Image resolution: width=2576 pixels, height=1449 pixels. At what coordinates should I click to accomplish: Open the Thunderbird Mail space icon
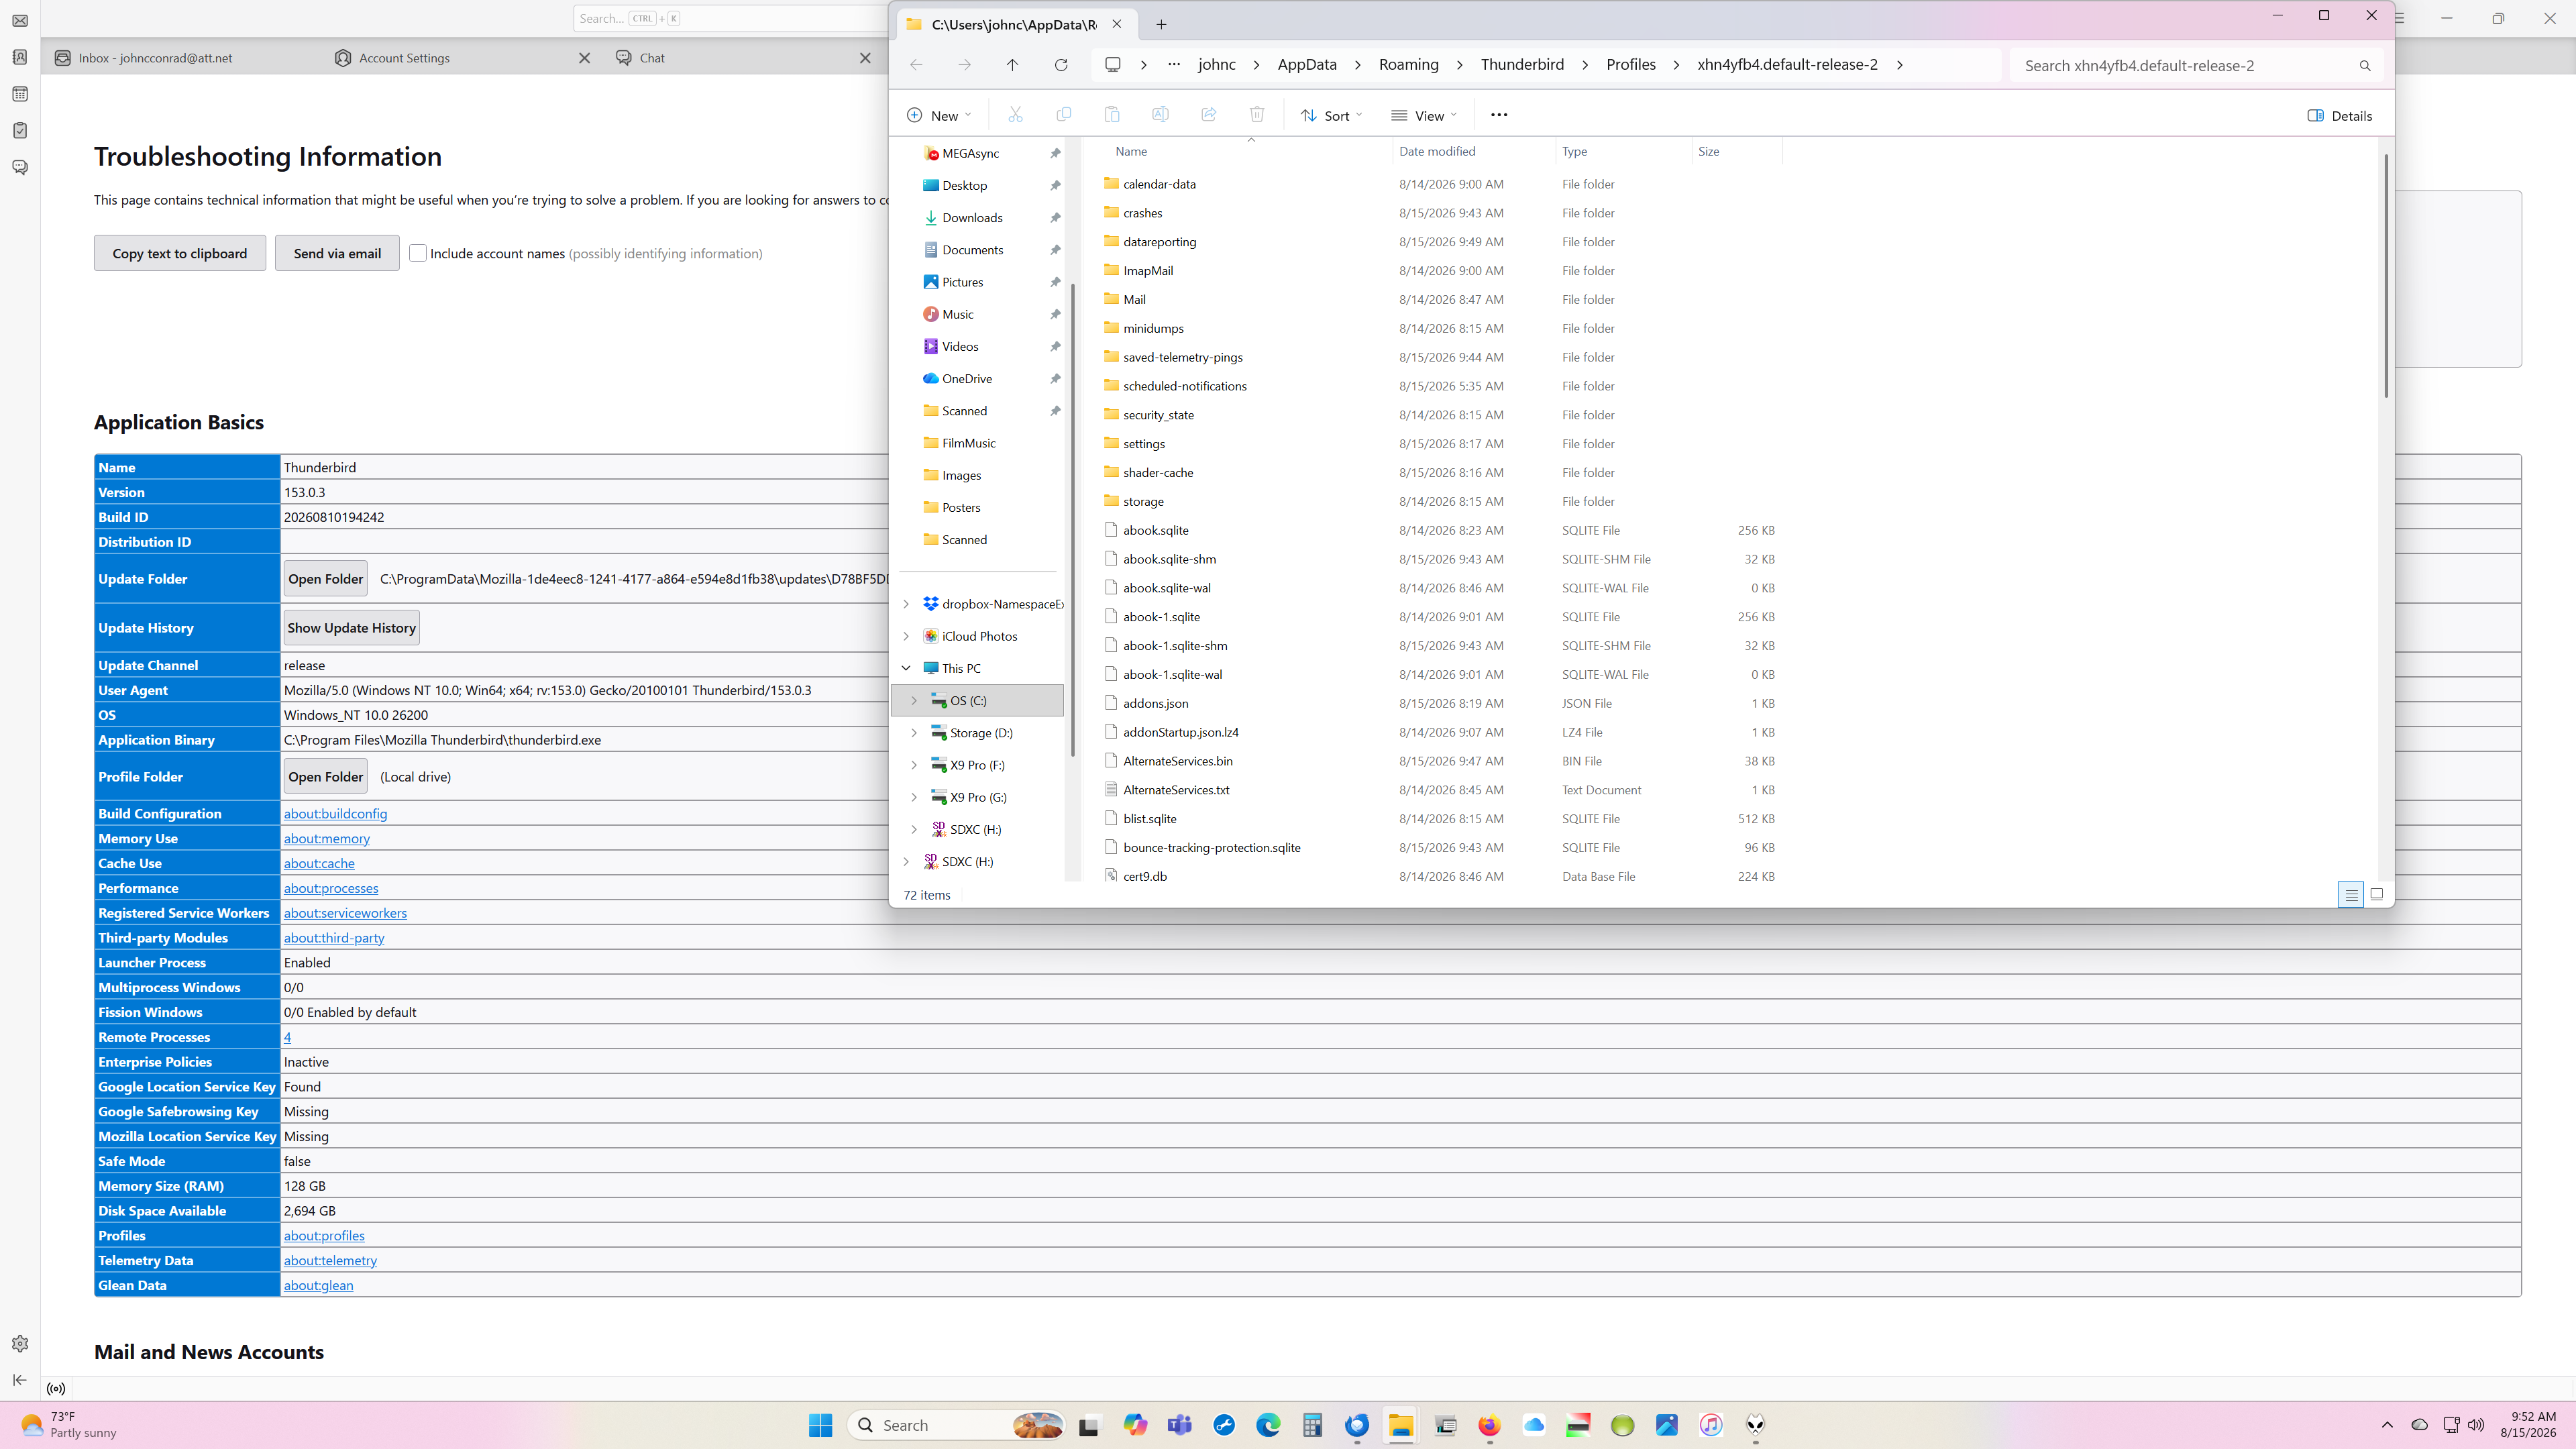click(20, 21)
